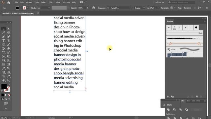Enable Draw Behind mode

click(x=6, y=99)
